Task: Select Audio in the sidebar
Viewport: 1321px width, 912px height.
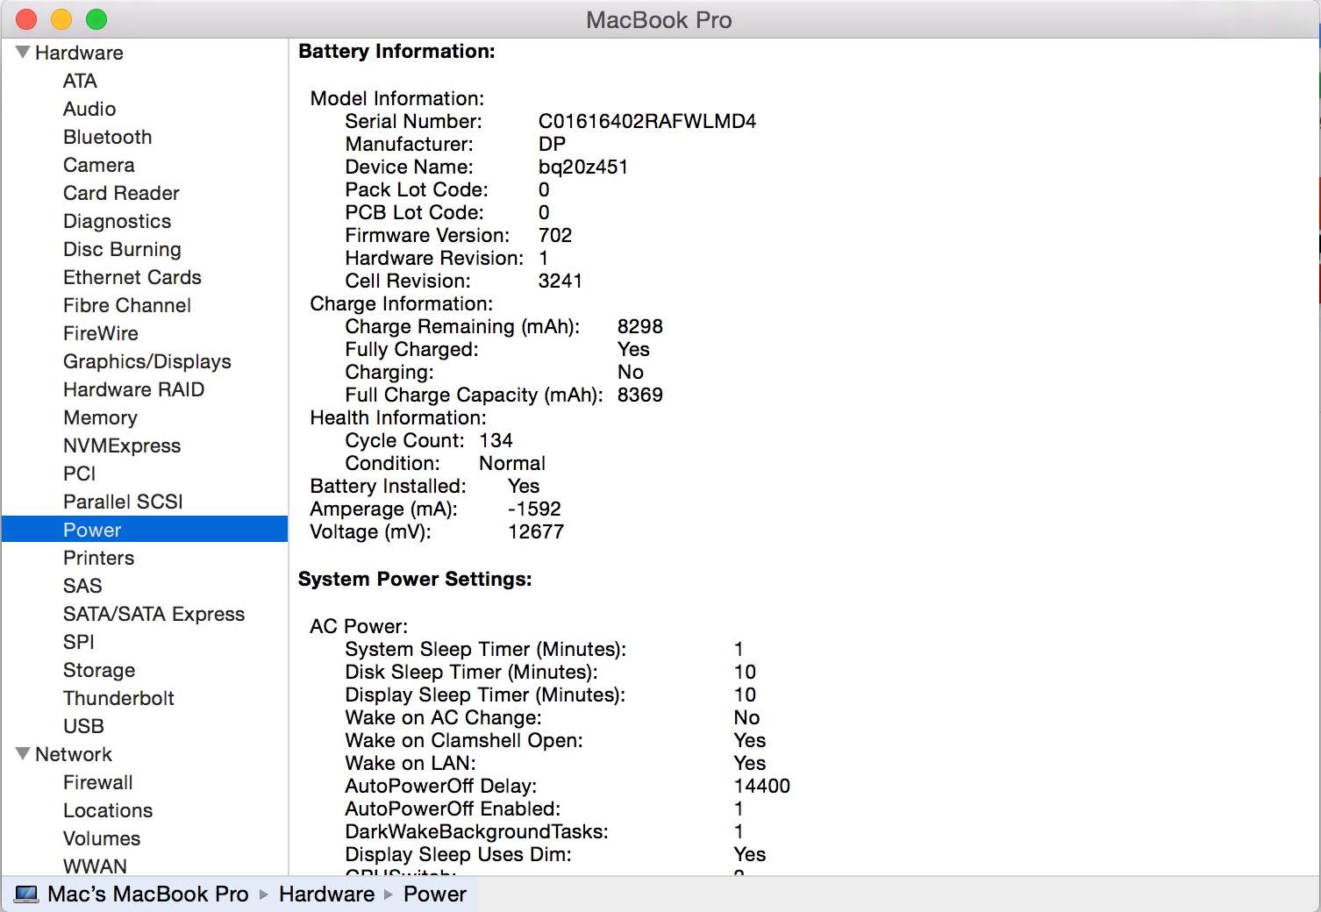Action: click(x=89, y=109)
